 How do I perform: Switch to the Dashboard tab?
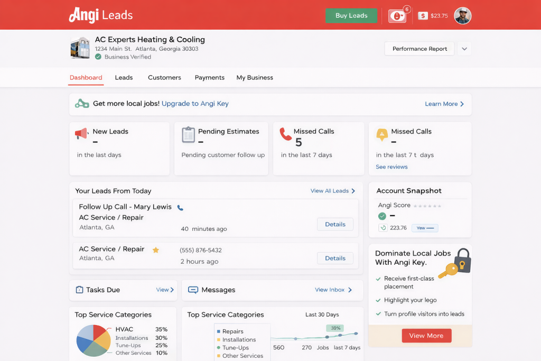coord(86,78)
